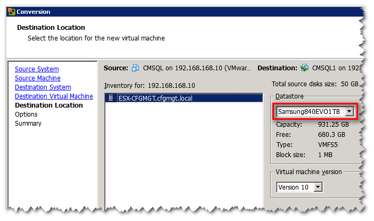This screenshot has height=221, width=374.
Task: Select the Summary wizard step
Action: tap(28, 124)
